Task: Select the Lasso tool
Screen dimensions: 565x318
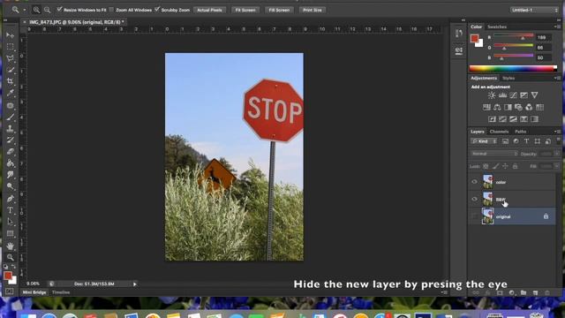Action: click(10, 58)
